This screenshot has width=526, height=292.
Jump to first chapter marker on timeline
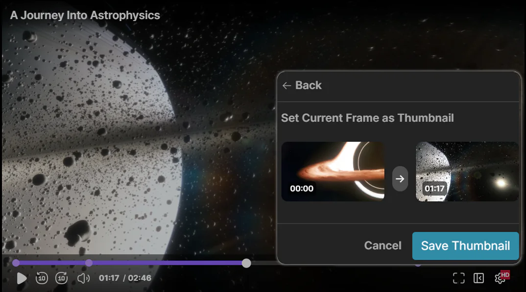(x=16, y=263)
